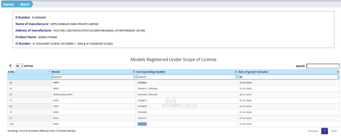341x136 pixels.
Task: Click manufacturer name OPPO MOBILES INDIA PRIVATE LIMITED
Action: pos(74,24)
